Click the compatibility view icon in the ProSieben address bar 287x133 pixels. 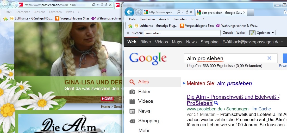click(102, 5)
